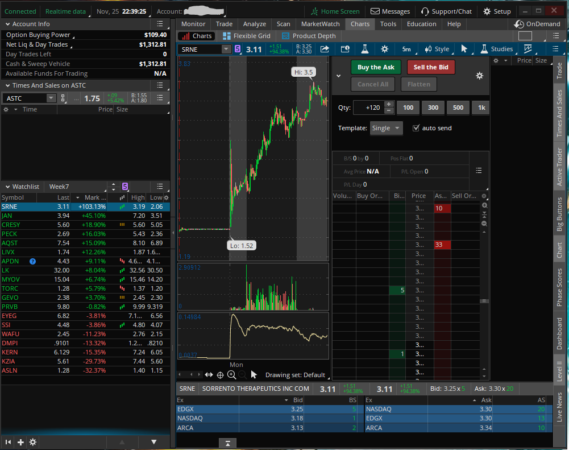
Task: Open Account Info list menu icon
Action: coord(160,24)
